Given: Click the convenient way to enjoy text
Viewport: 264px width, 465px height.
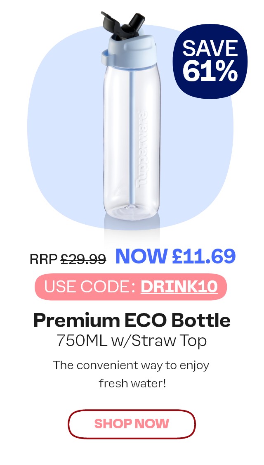Looking at the screenshot, I should (131, 365).
